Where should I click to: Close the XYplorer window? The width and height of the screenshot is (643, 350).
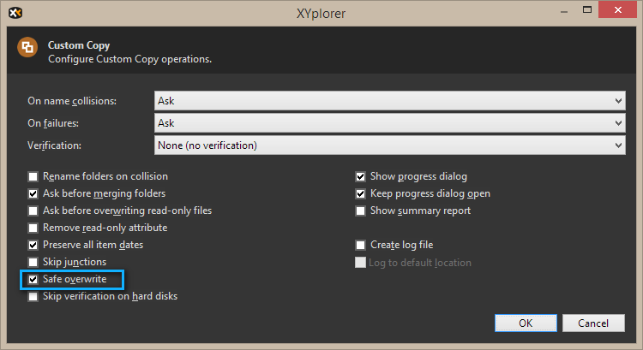click(x=617, y=9)
